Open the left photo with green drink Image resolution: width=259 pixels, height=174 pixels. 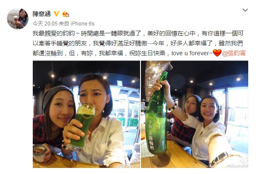86,114
